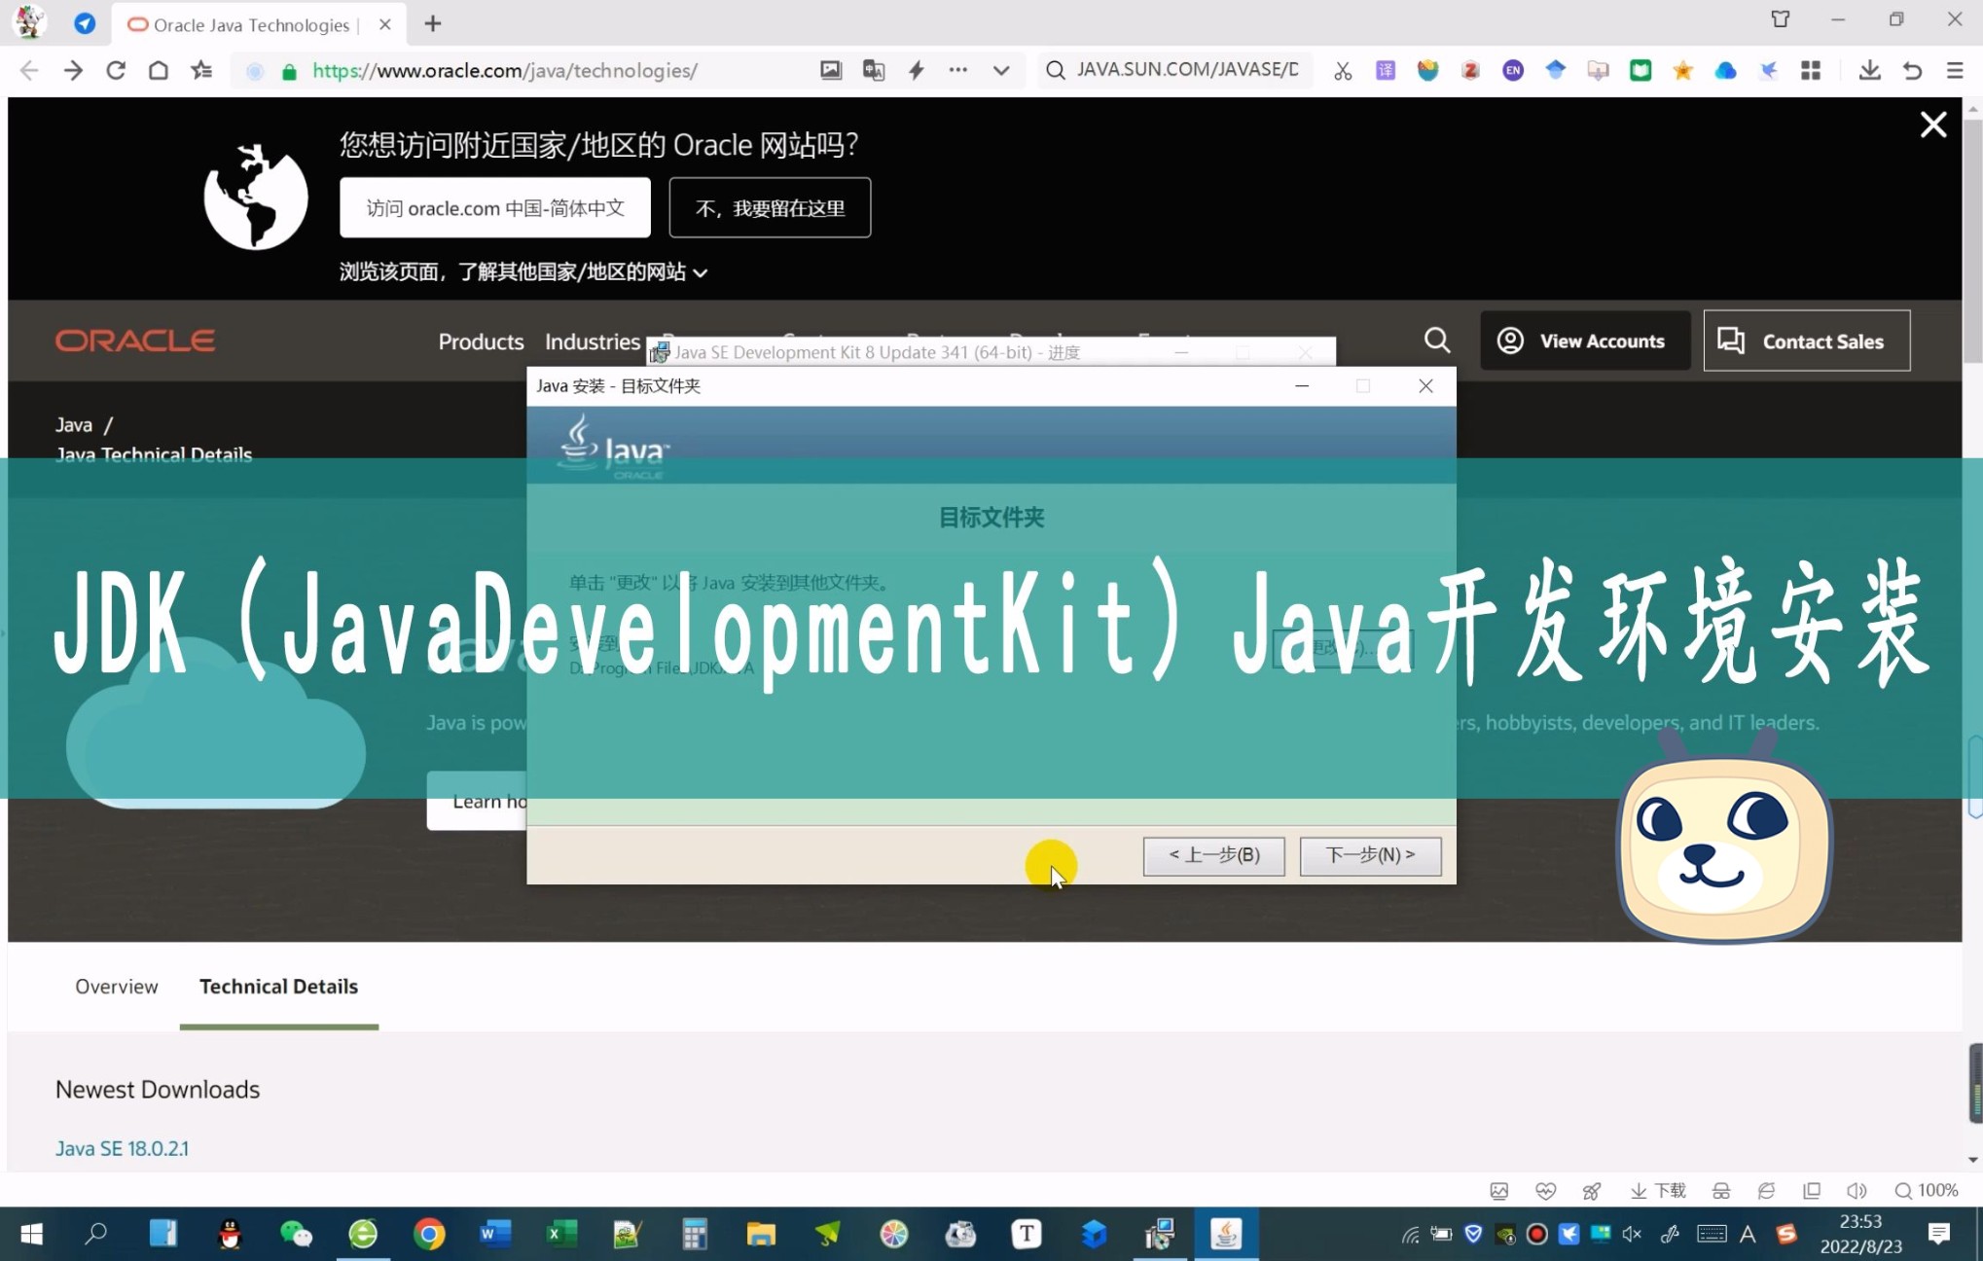The width and height of the screenshot is (1983, 1261).
Task: Open Oracle Industries menu
Action: tap(593, 342)
